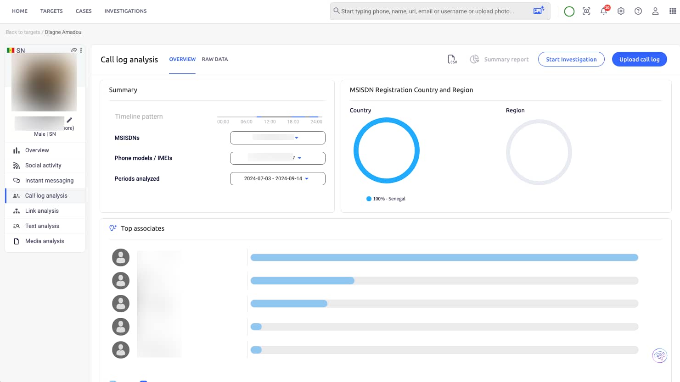Click the image upload search icon

coord(539,11)
